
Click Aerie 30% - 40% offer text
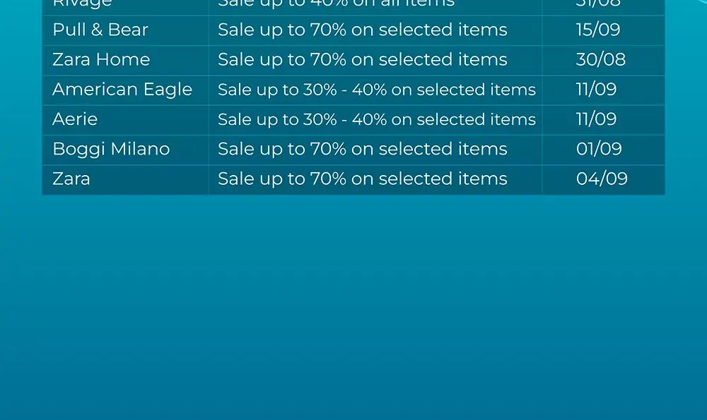(x=377, y=119)
